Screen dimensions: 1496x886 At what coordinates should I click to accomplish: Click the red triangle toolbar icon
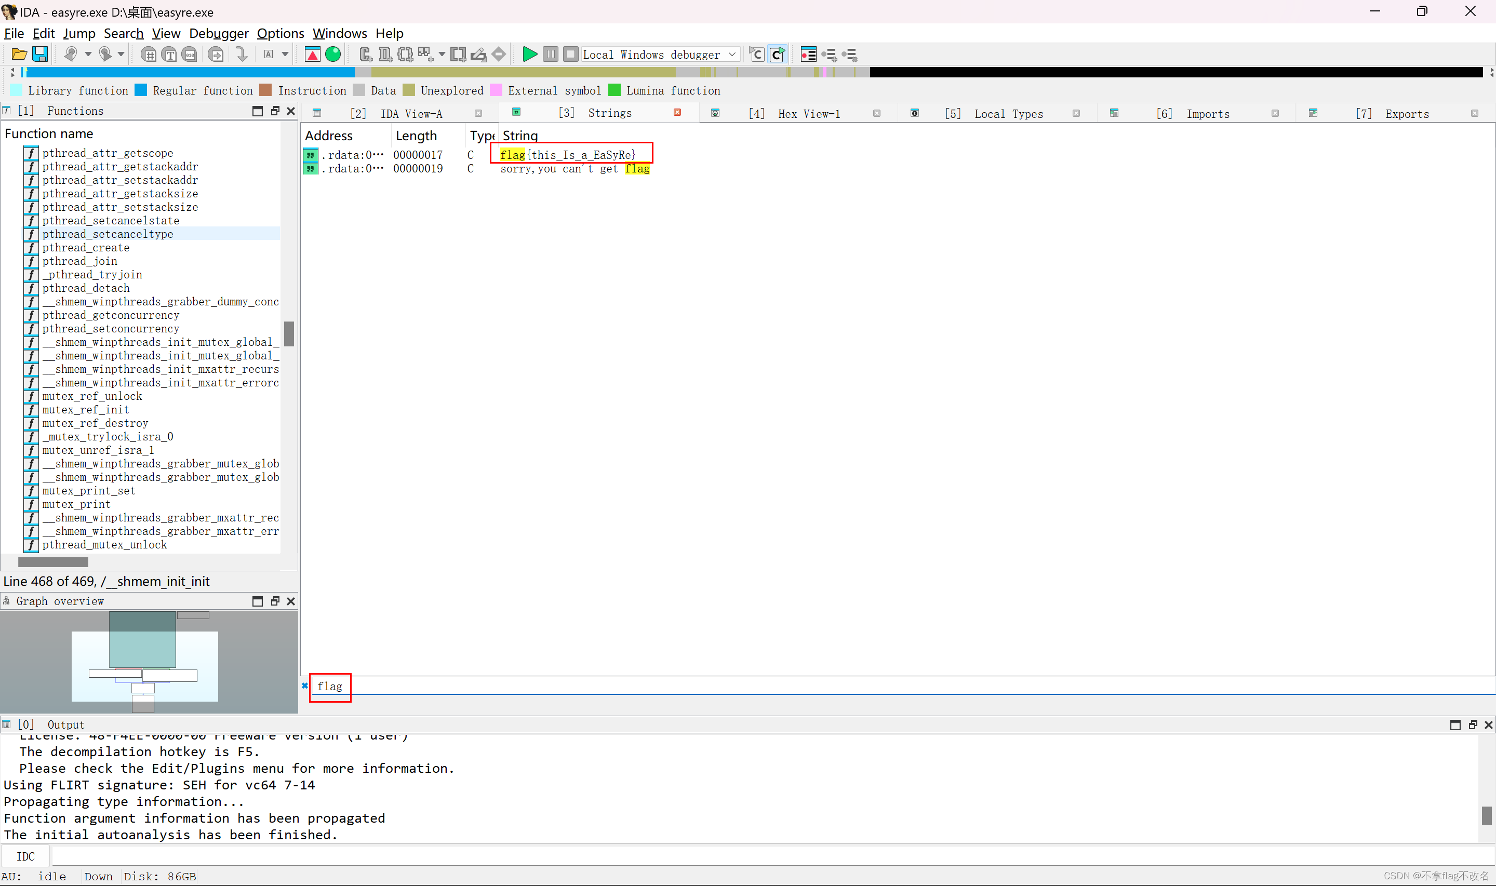click(312, 55)
